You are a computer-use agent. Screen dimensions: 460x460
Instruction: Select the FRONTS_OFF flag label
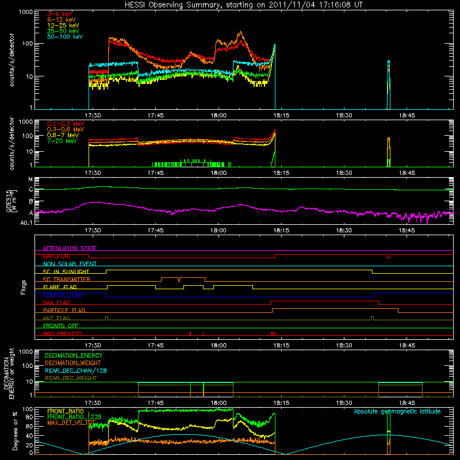(61, 326)
